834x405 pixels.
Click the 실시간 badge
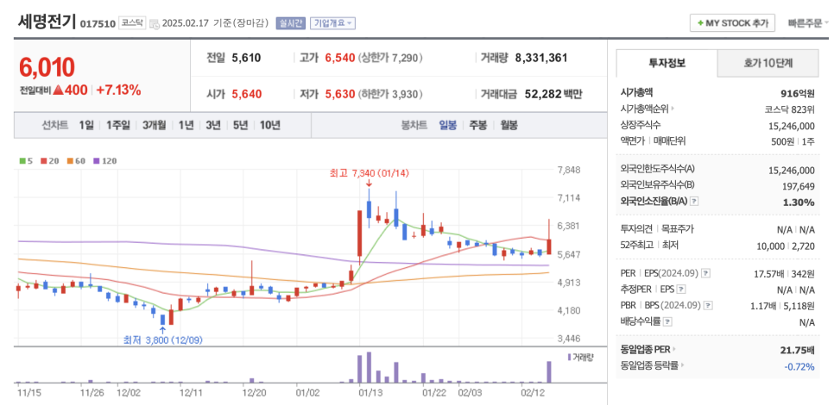(290, 23)
